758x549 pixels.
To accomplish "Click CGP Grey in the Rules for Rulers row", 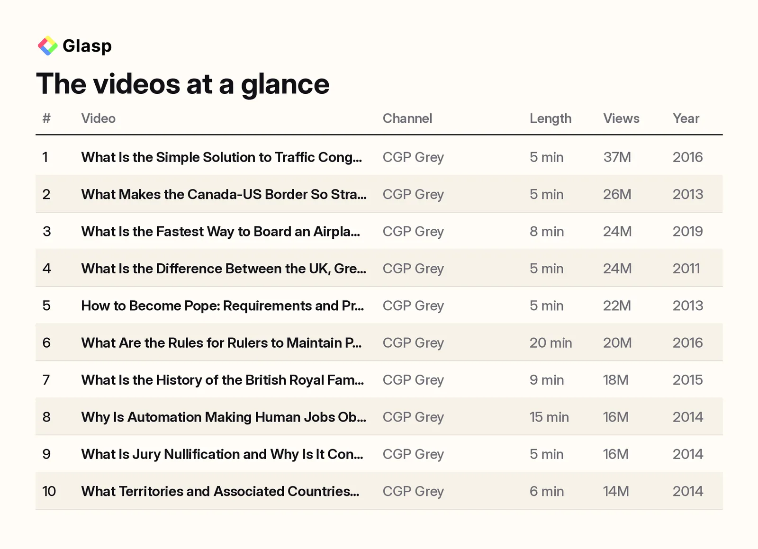I will (413, 343).
